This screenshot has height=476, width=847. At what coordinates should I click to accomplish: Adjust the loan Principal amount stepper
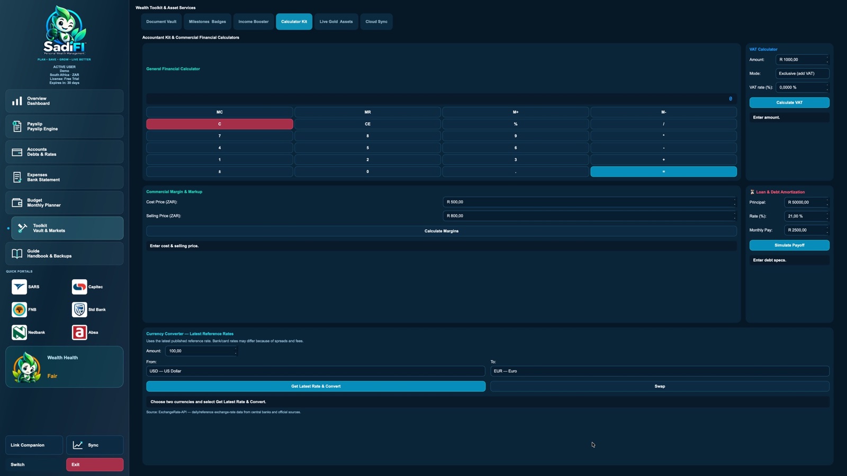point(827,202)
